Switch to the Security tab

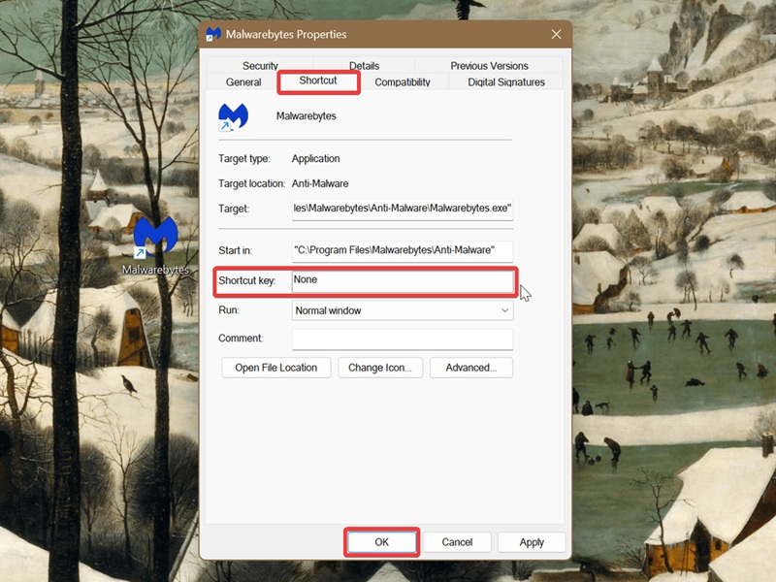(x=260, y=65)
